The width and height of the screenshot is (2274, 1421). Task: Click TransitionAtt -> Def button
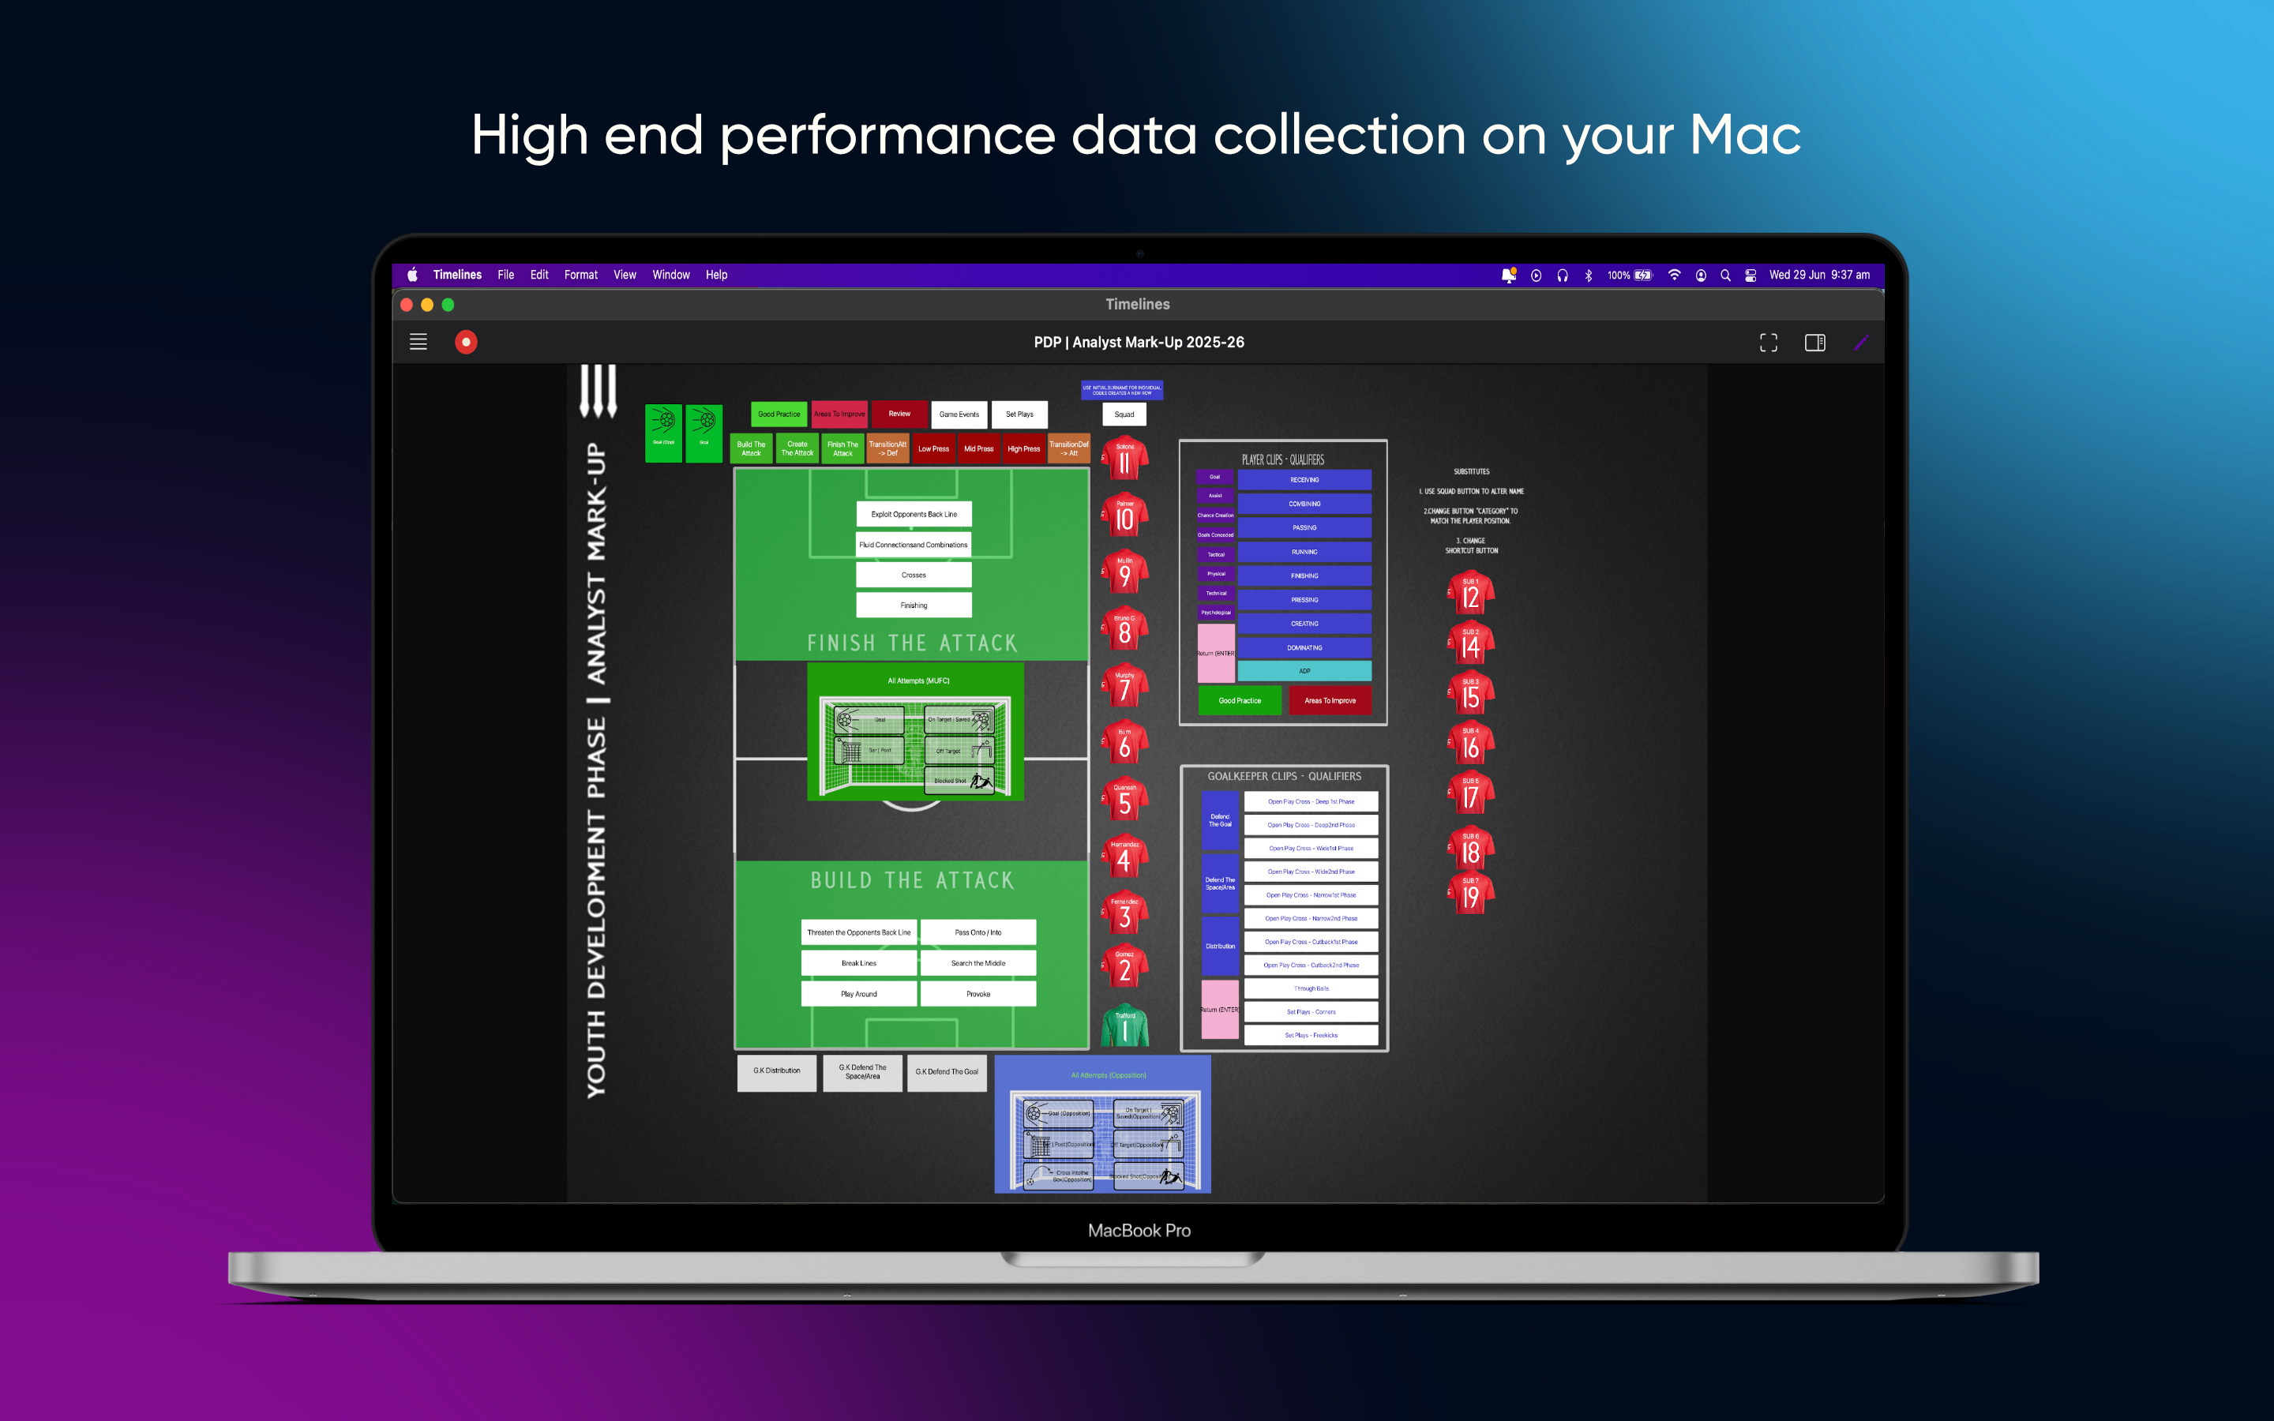pyautogui.click(x=888, y=449)
